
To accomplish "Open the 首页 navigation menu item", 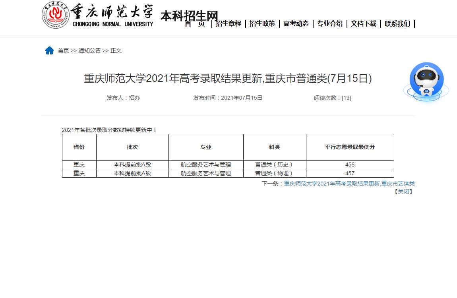I will tap(195, 24).
